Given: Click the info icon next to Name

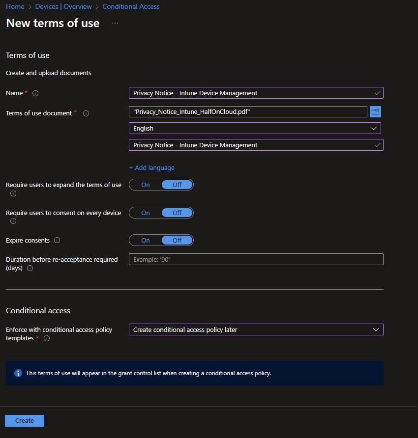Looking at the screenshot, I should [35, 93].
